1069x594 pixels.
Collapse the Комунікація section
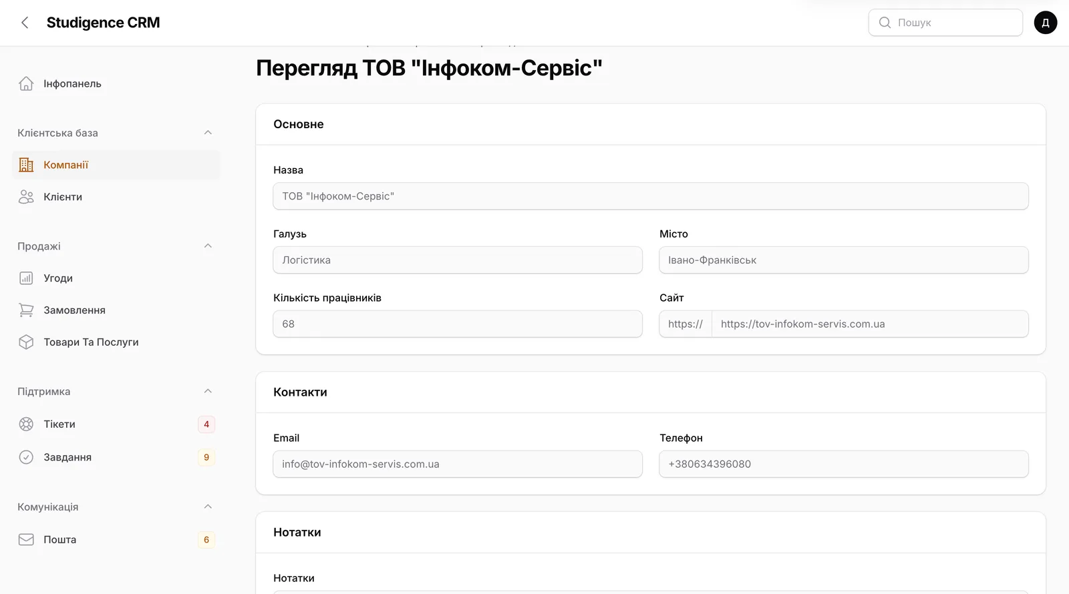[x=208, y=507]
